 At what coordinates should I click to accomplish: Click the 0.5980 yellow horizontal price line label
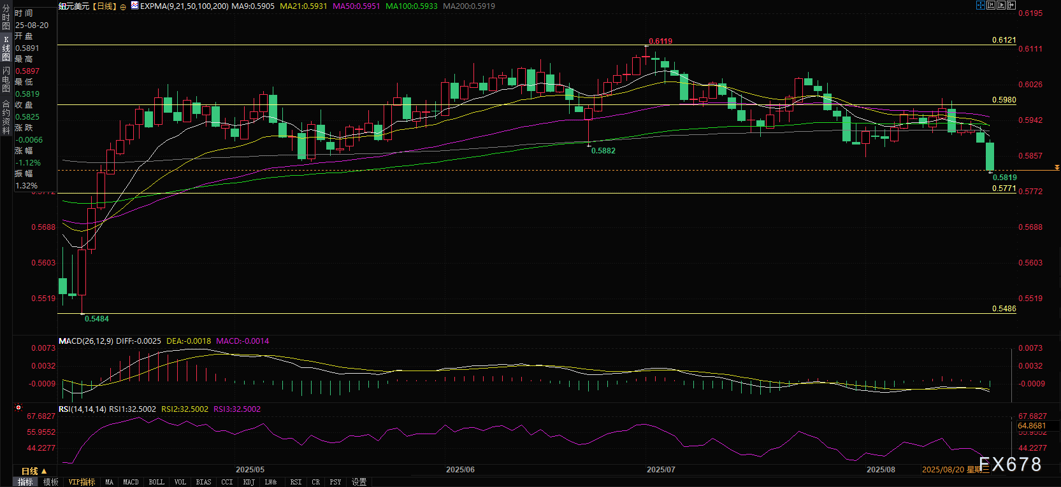tap(1004, 100)
